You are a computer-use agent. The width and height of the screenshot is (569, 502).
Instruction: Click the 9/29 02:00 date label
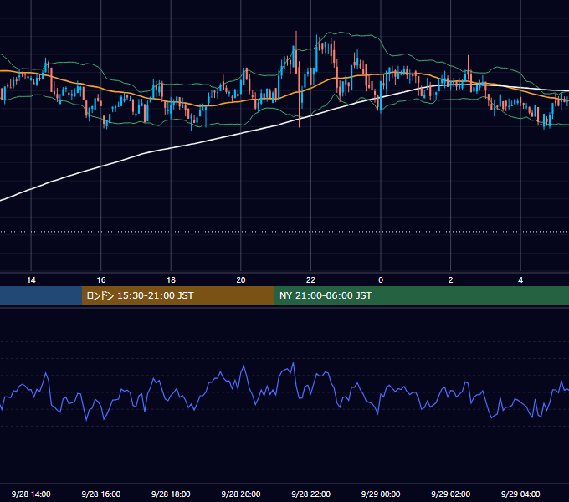451,494
